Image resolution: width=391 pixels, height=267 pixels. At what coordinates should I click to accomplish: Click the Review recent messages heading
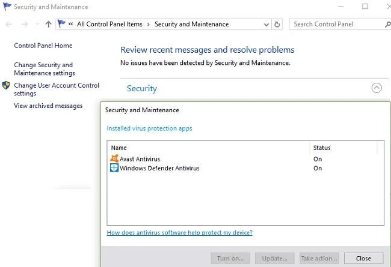pyautogui.click(x=208, y=50)
